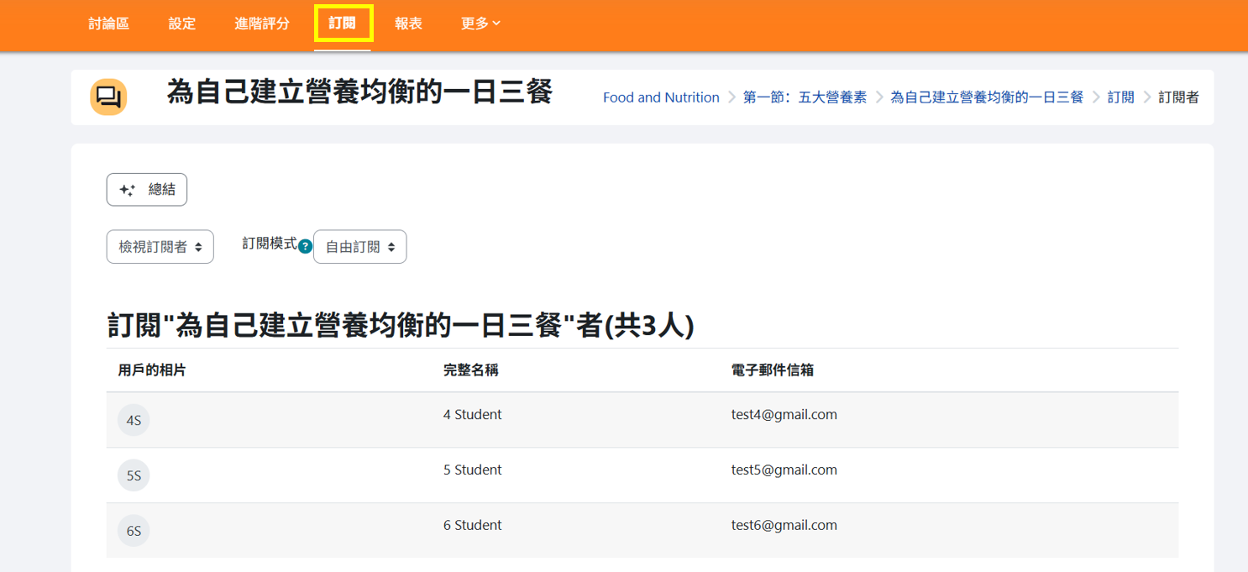Open the forum name breadcrumb link

point(987,97)
